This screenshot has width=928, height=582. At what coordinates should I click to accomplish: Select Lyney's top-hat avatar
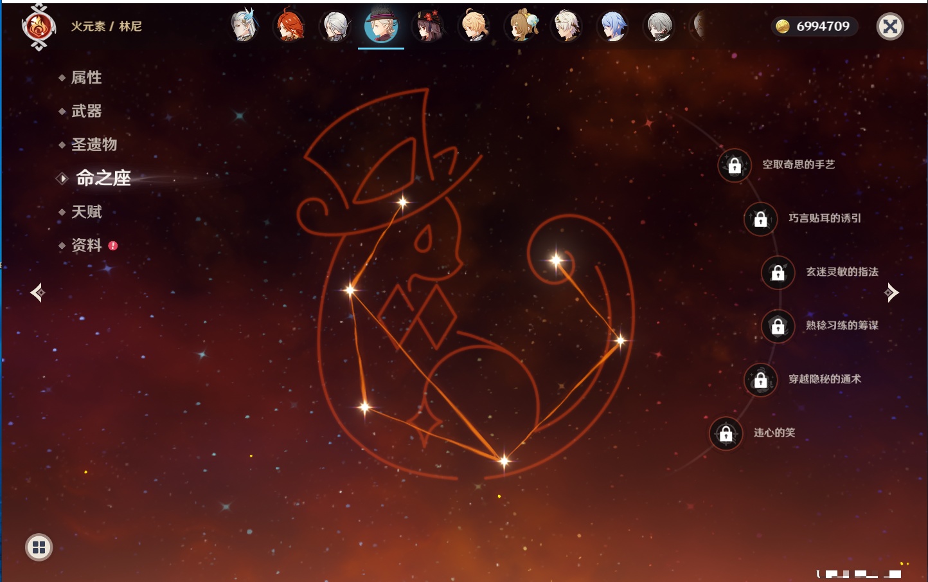[x=381, y=26]
